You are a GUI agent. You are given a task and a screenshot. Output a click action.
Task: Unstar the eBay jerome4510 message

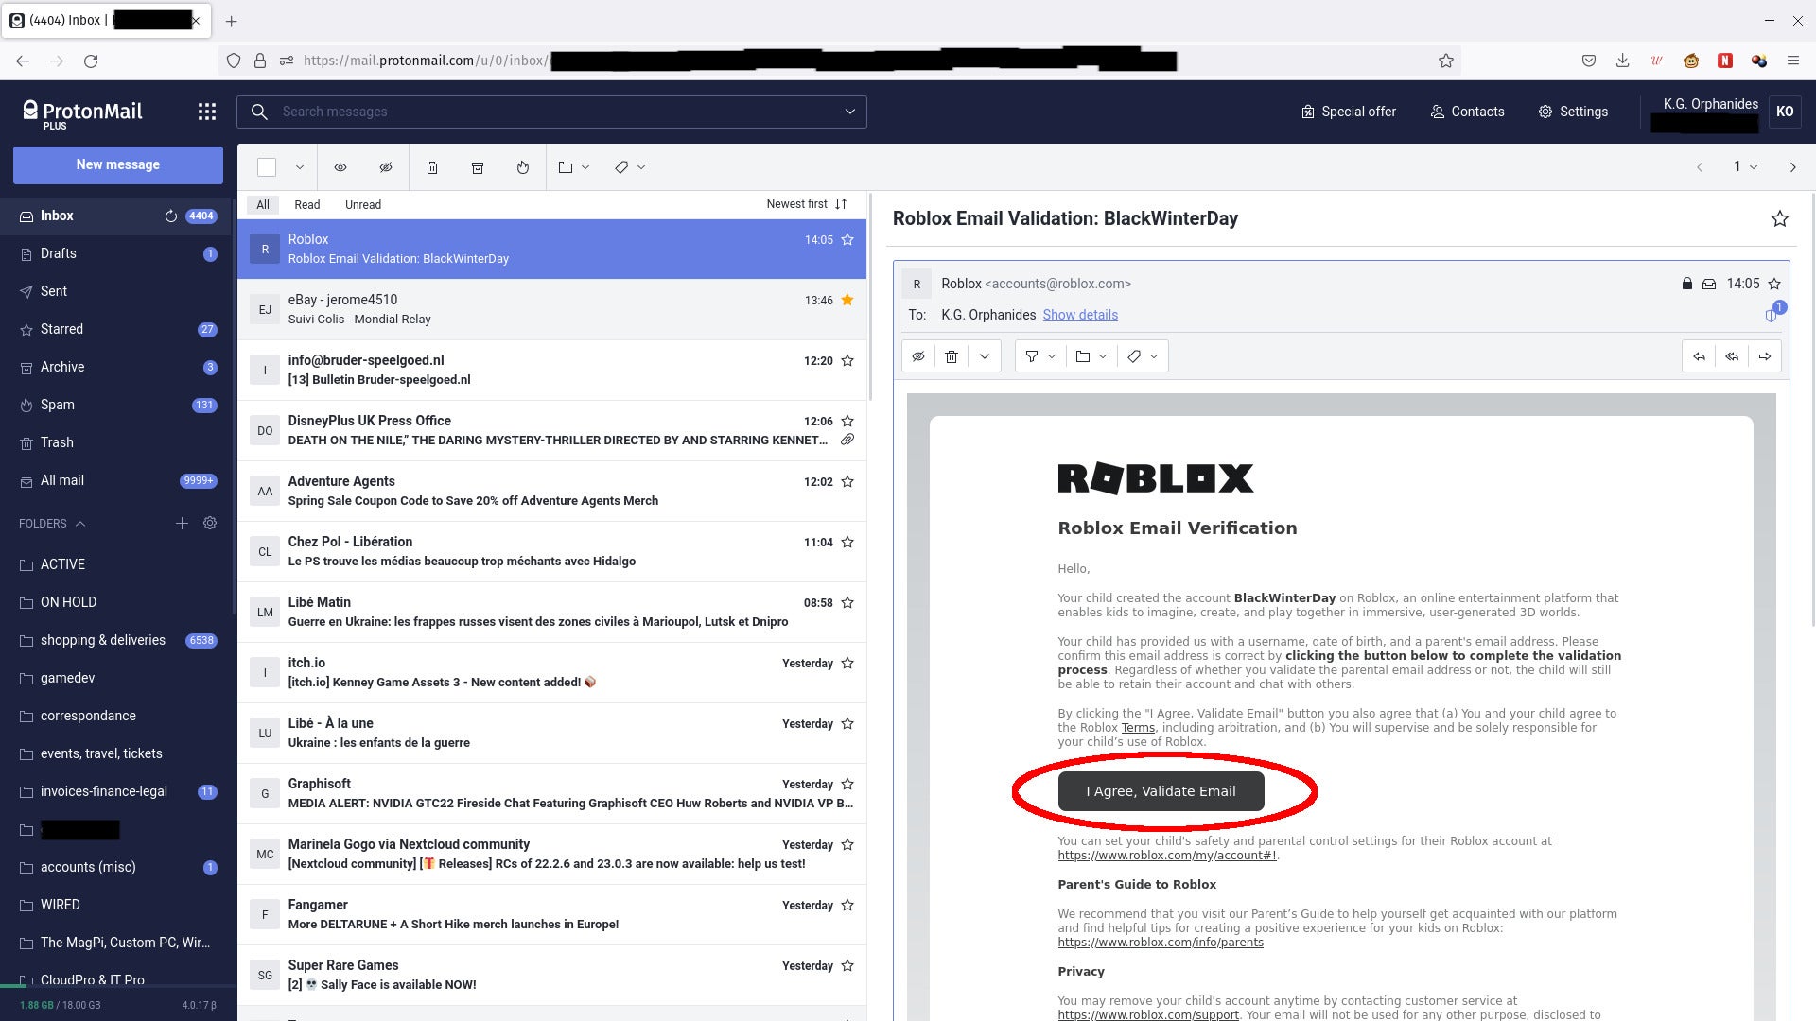pyautogui.click(x=847, y=300)
